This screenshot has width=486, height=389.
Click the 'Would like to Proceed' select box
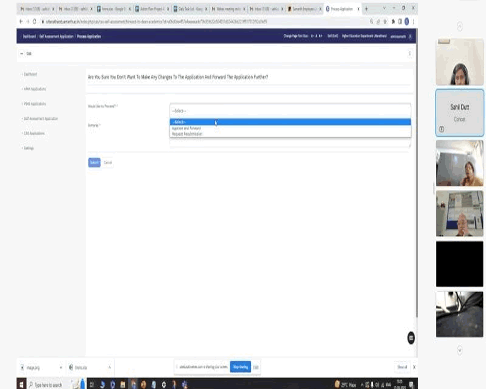(290, 111)
